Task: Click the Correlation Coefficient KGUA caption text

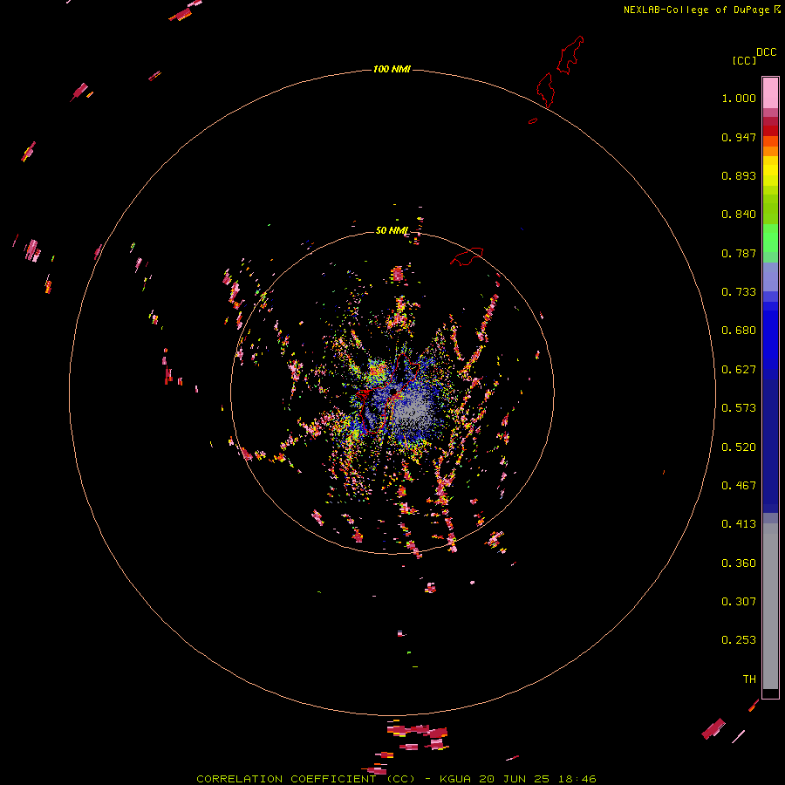Action: pos(396,779)
